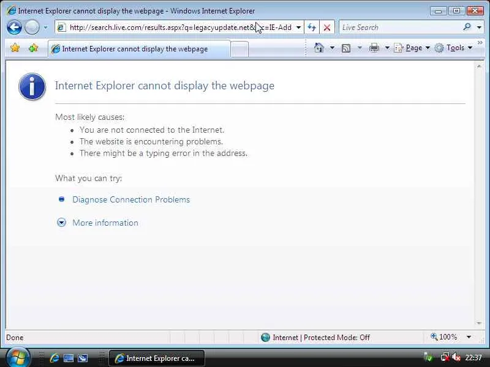Open the Tools menu
This screenshot has height=367, width=490.
[x=453, y=48]
